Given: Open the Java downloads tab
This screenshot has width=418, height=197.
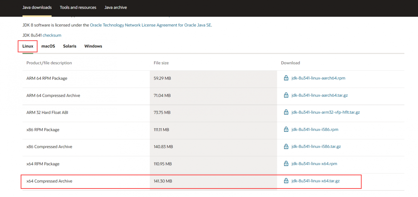Looking at the screenshot, I should (x=37, y=7).
